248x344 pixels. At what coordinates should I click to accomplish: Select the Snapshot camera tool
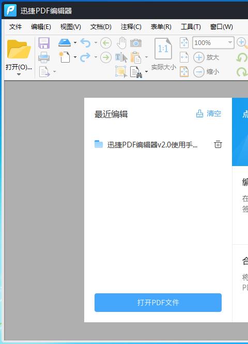136,43
